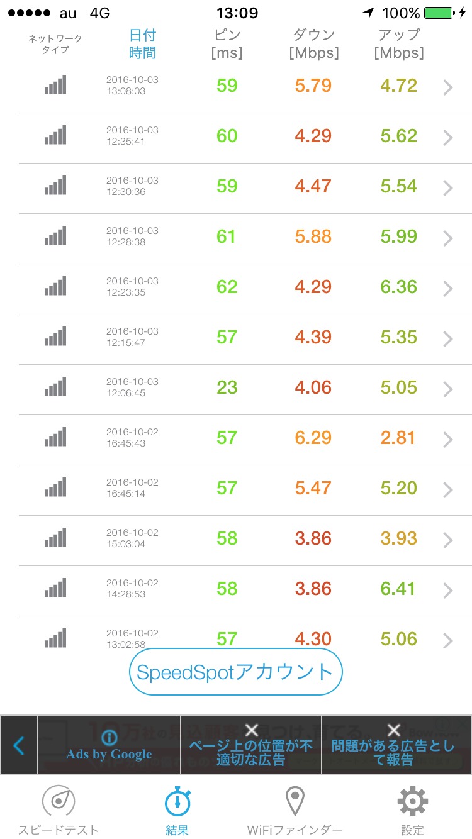Select the ピン [ms] column header
This screenshot has width=472, height=839.
click(227, 44)
